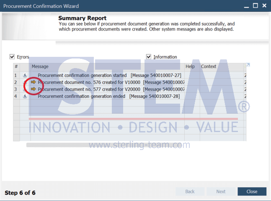Click the Context column header
This screenshot has height=201, width=271.
click(x=222, y=66)
